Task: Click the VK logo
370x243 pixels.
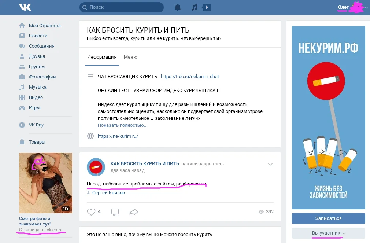Action: click(x=25, y=7)
